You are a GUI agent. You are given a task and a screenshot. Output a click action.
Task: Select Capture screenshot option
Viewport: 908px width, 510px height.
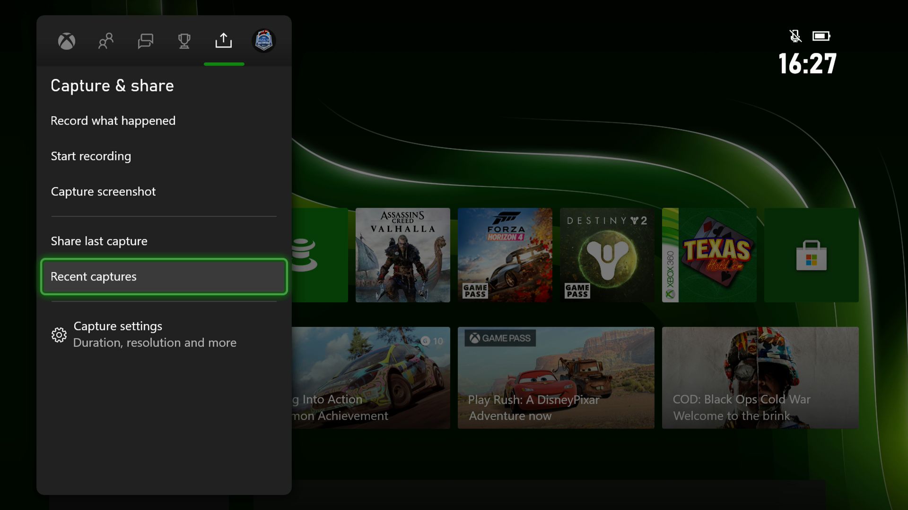[x=103, y=192]
